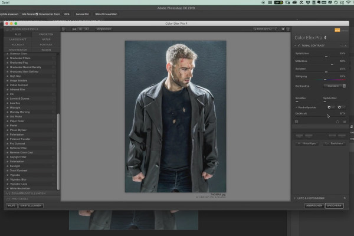Switch to split preview view icon

click(80, 29)
